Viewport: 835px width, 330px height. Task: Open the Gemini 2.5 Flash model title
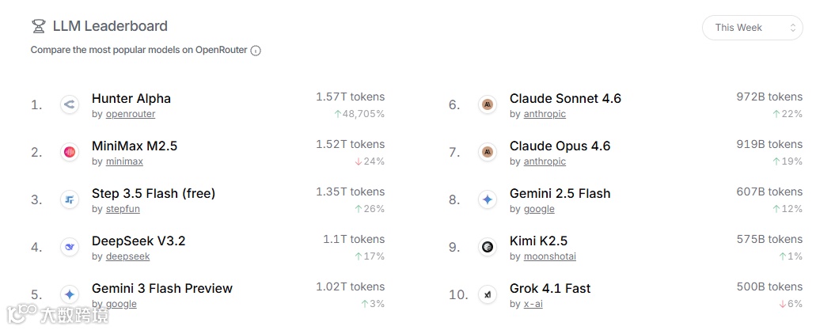pos(560,193)
